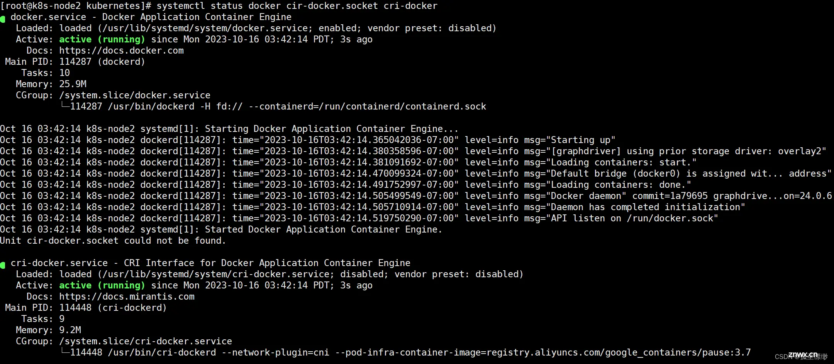Click the 'Memory: 9.2M' value
Image resolution: width=834 pixels, height=364 pixels.
click(x=70, y=330)
